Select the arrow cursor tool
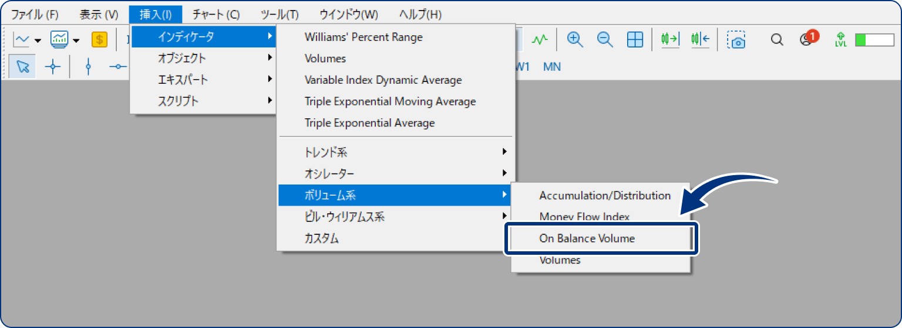Screen dimensions: 902x328 [x=23, y=67]
